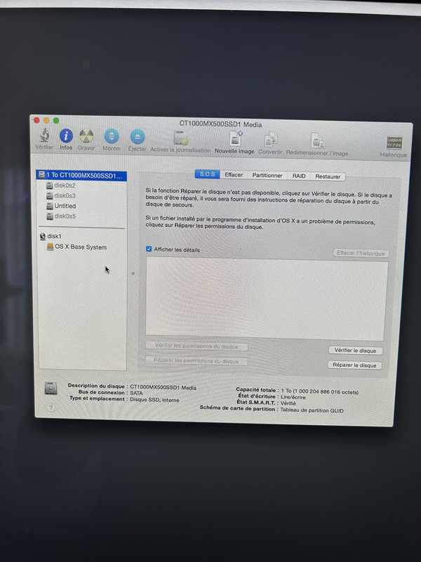This screenshot has height=562, width=421.
Task: Click the Réparer le disque button
Action: [354, 365]
